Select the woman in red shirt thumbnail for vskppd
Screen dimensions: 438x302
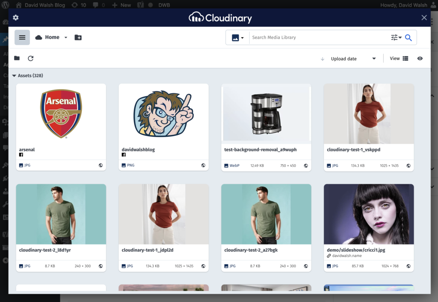369,113
